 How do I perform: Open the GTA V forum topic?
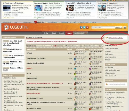[x=29, y=73]
